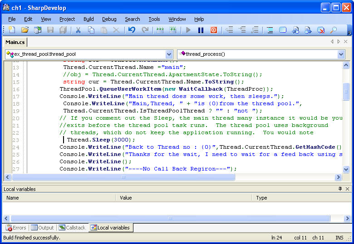Pause debugging with the Pause icon
This screenshot has height=244, width=354.
201,30
